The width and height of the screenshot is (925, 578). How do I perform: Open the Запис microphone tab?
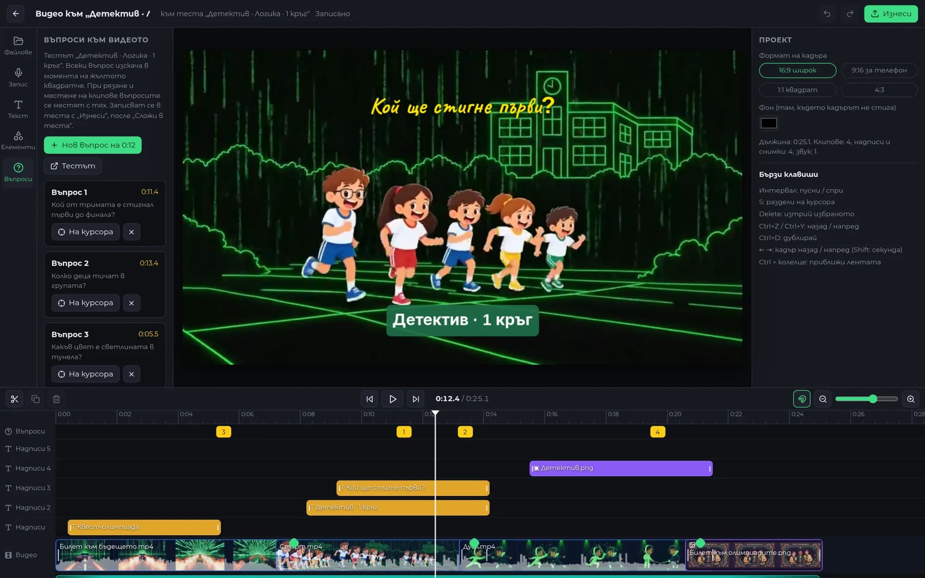tap(18, 78)
